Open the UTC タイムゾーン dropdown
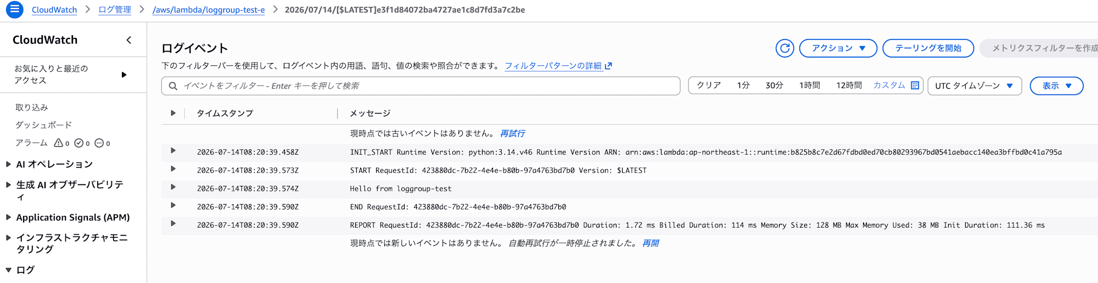The height and width of the screenshot is (283, 1098). coord(974,86)
